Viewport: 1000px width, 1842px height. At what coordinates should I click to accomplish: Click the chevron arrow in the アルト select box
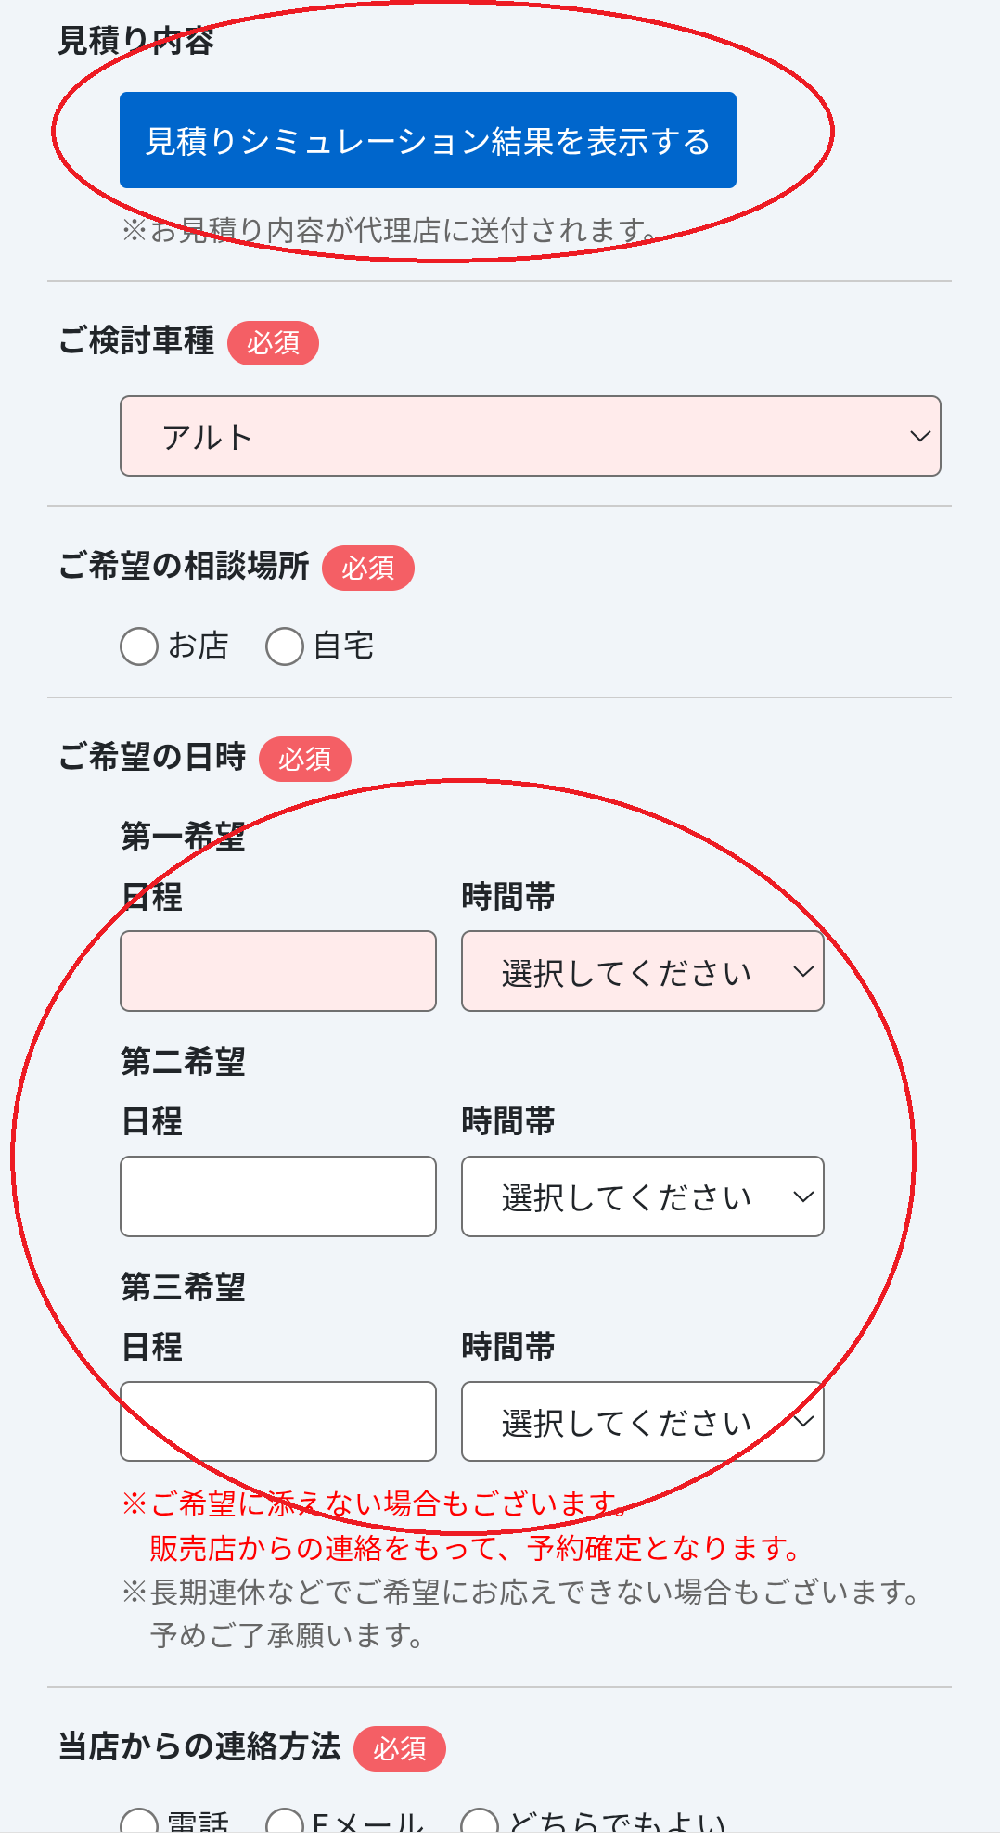coord(919,436)
